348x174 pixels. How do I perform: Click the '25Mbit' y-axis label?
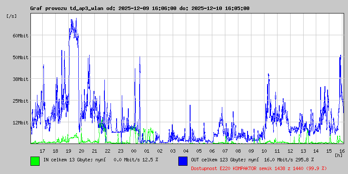tap(20, 101)
